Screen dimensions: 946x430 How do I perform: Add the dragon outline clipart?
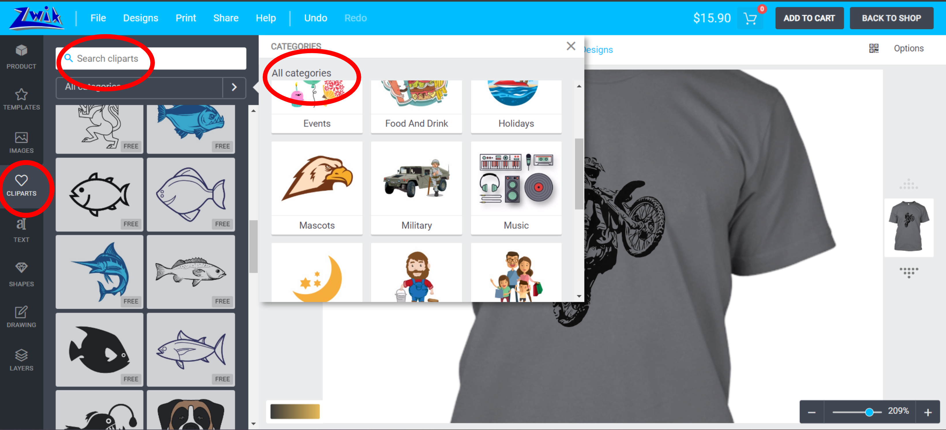tap(99, 129)
